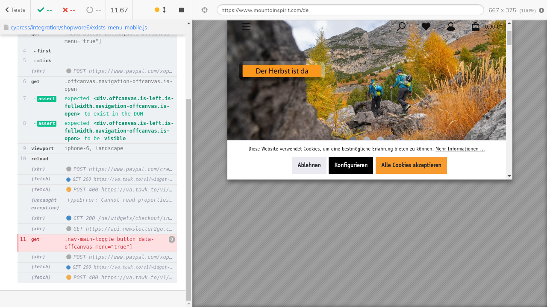Stop the running test with the stop button
Screen dimensions: 547x307
tap(181, 10)
